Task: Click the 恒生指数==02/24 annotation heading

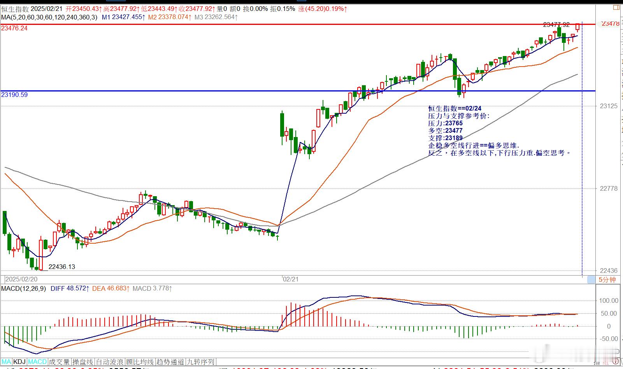Action: [455, 108]
